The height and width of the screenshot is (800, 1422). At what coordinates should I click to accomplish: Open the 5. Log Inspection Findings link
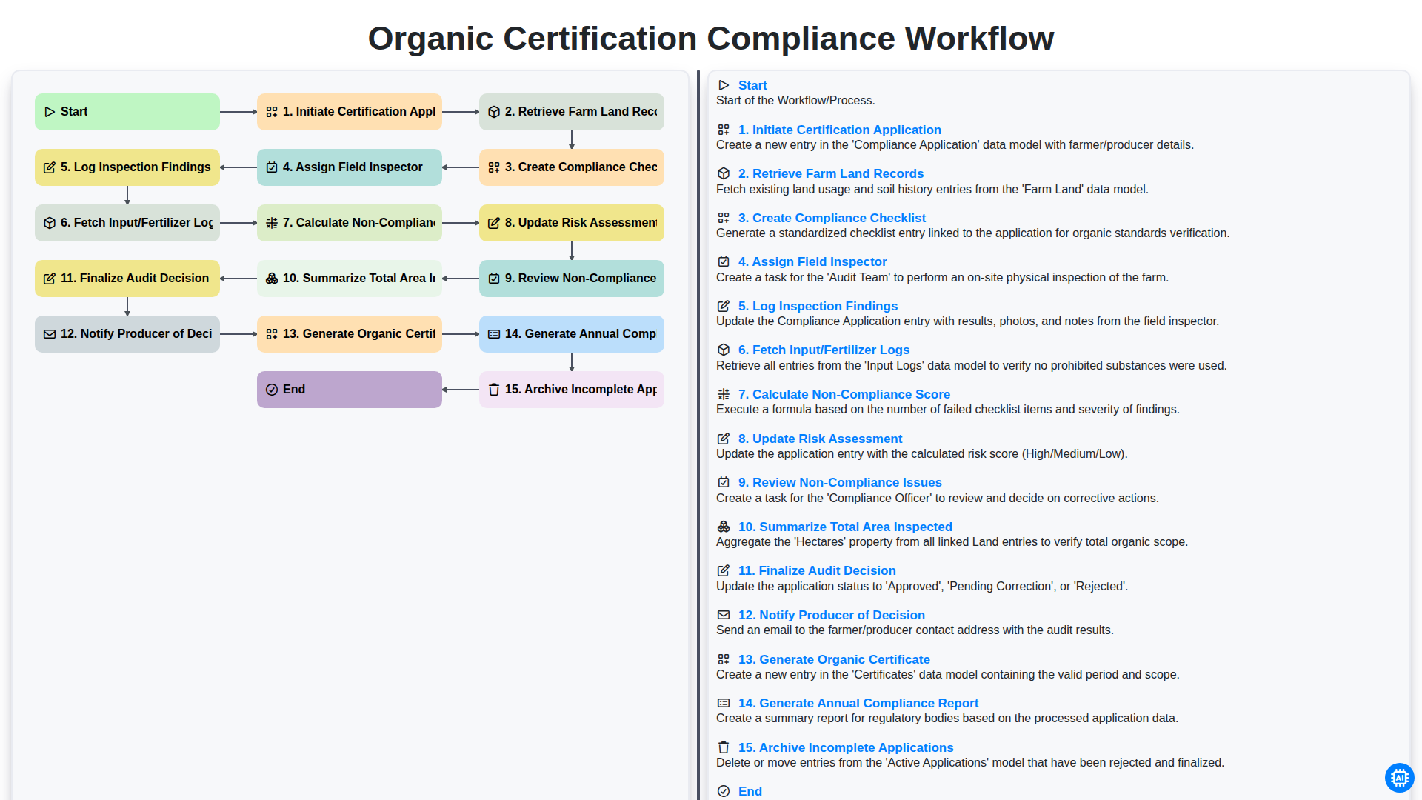[x=818, y=306]
